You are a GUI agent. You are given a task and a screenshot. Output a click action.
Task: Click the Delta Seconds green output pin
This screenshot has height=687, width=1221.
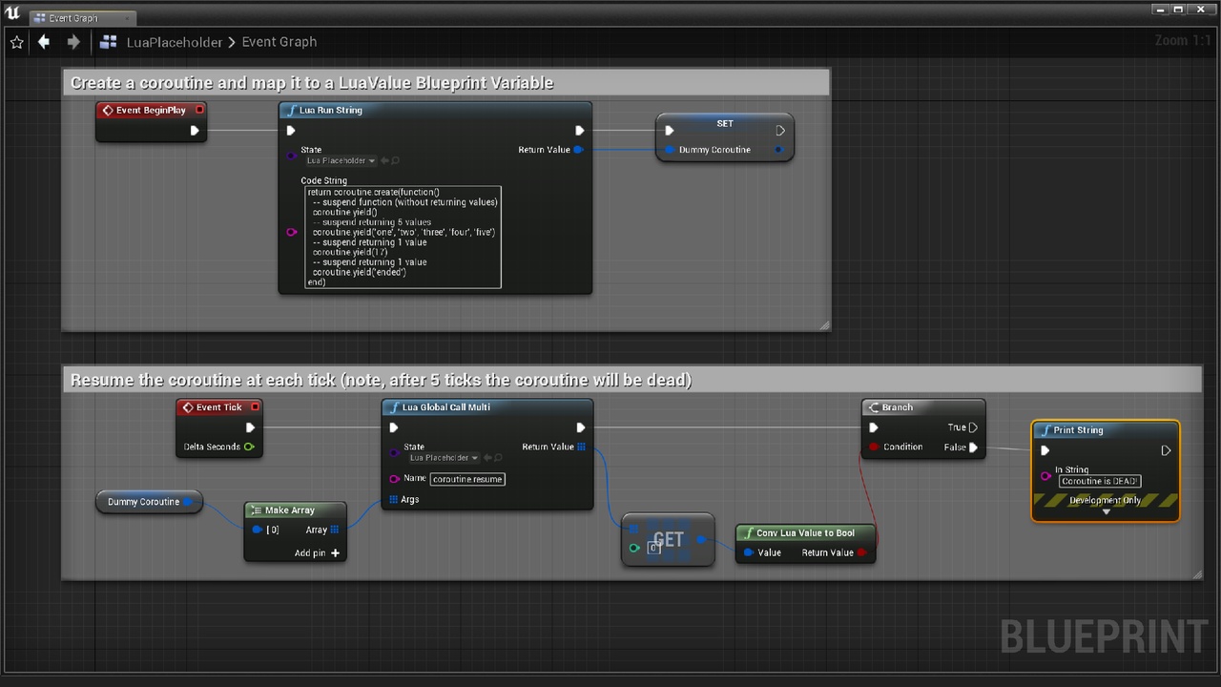pyautogui.click(x=249, y=447)
